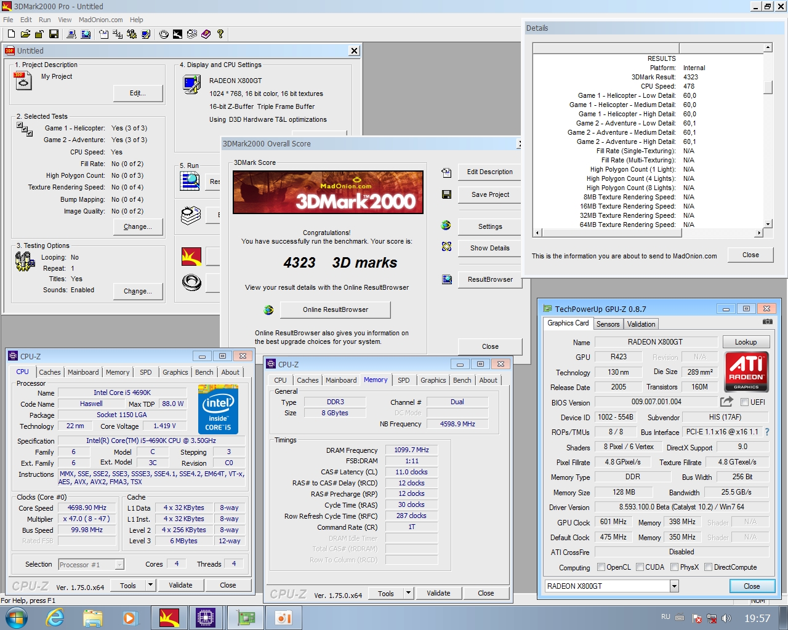Image resolution: width=788 pixels, height=630 pixels.
Task: Toggle the OpenCL checkbox in GPU-Z
Action: click(x=601, y=567)
